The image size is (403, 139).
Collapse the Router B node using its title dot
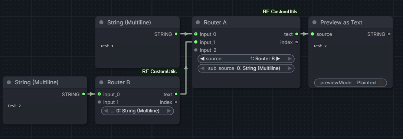(x=101, y=82)
